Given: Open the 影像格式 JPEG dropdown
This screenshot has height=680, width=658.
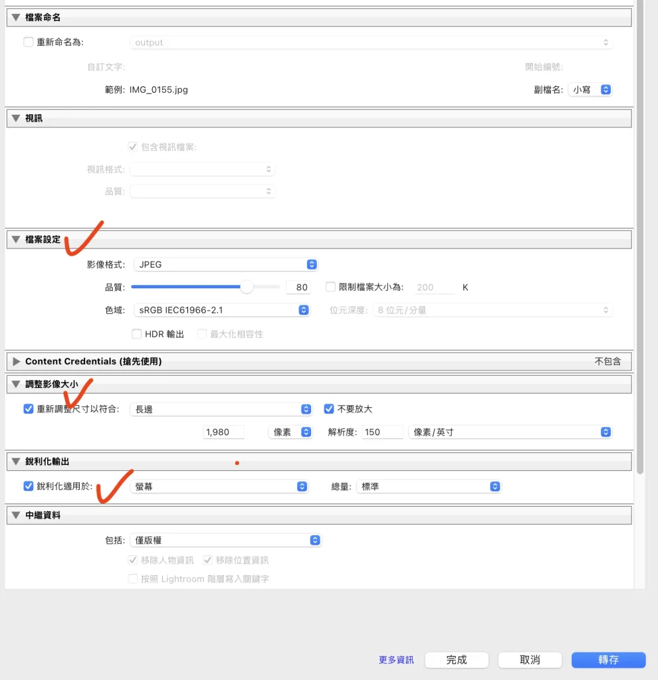Looking at the screenshot, I should 226,264.
